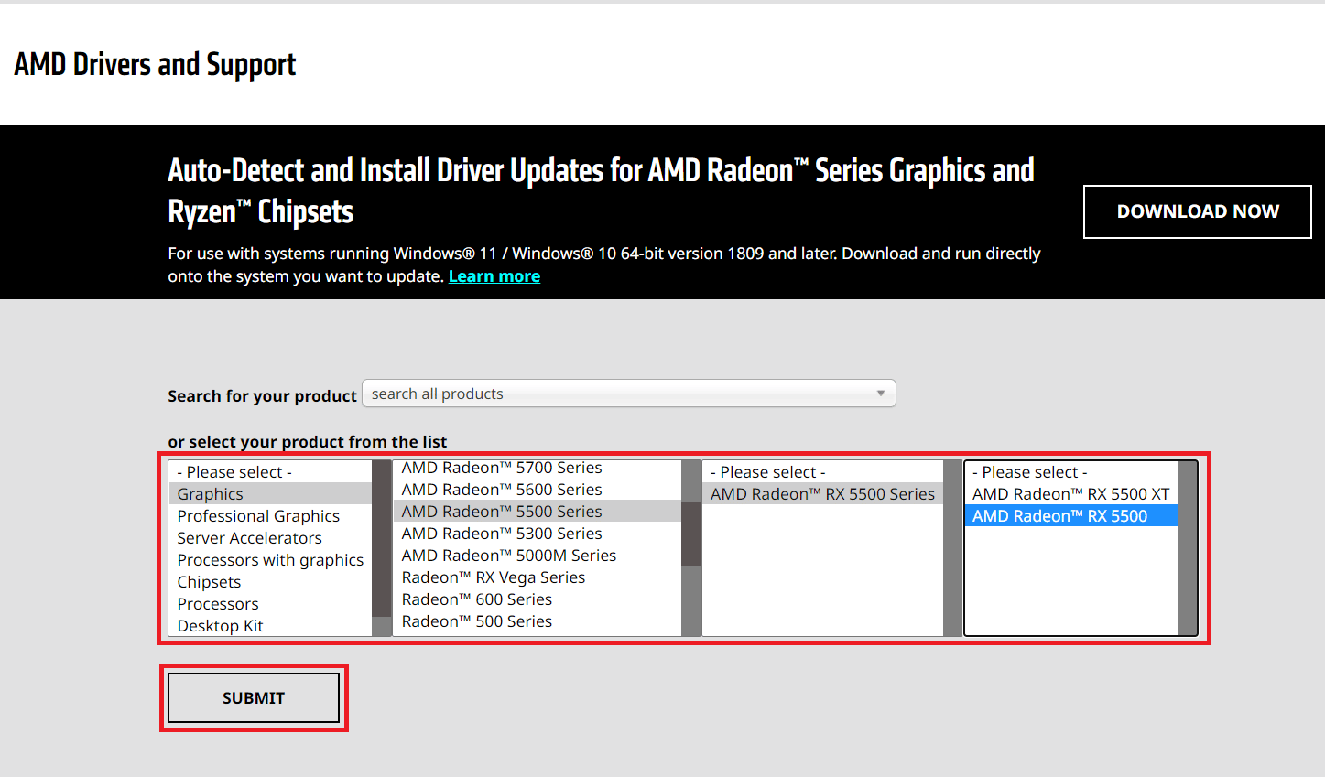1325x777 pixels.
Task: Select Professional Graphics category
Action: point(270,516)
